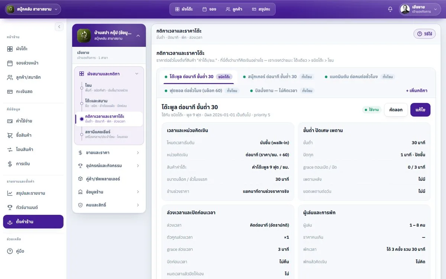446x279 pixels.
Task: Click the ค่าโต๊ะพูล 9 ฟุต / ชม. value
Action: (x=271, y=167)
